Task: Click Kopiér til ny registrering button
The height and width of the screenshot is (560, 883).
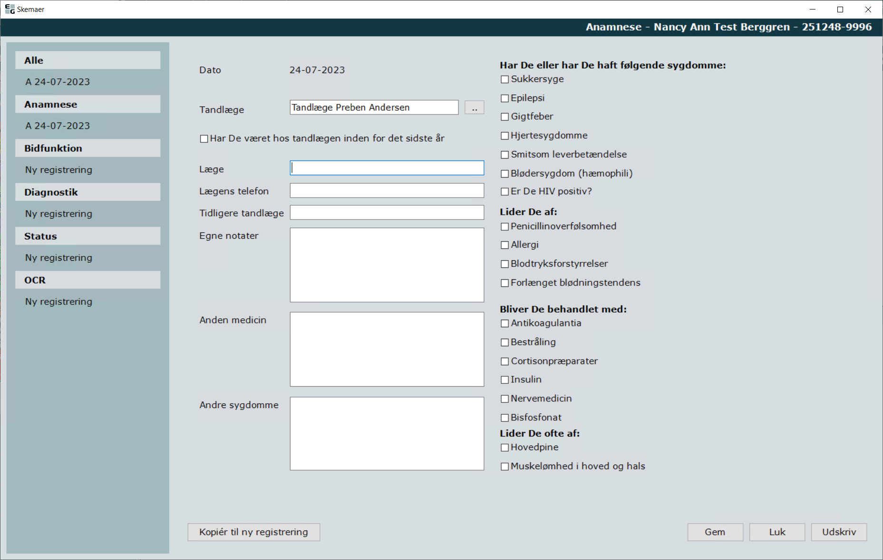Action: point(254,532)
